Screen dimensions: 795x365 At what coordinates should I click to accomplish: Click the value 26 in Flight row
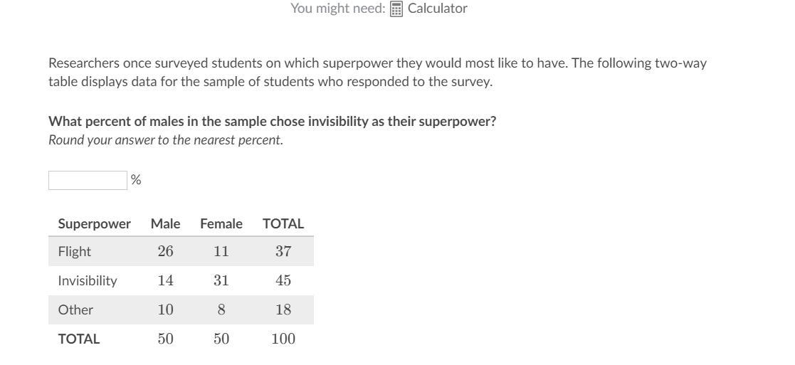[165, 251]
